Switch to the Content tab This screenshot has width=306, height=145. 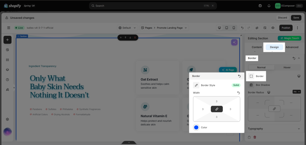[257, 47]
